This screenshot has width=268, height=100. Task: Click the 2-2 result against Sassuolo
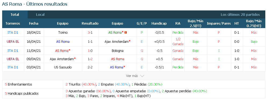(90, 67)
